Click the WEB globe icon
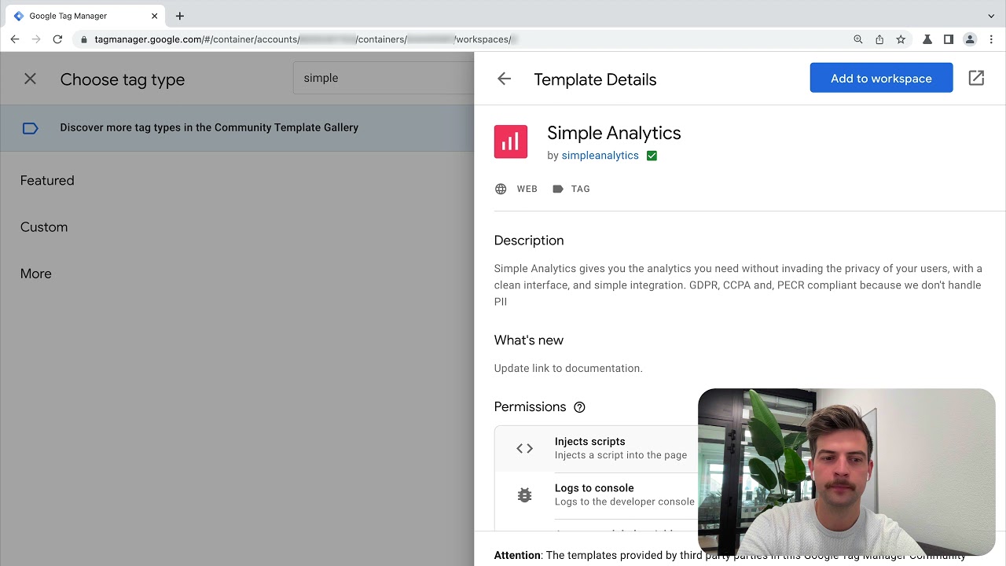Screen dimensions: 1006x566 501,189
